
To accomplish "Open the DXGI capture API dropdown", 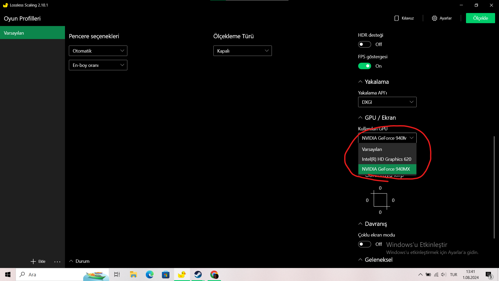I will pos(387,102).
